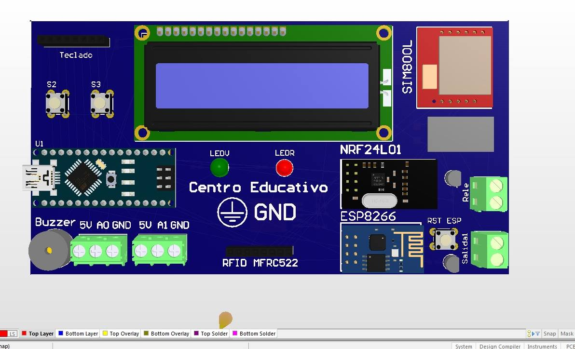Viewport: 575px width, 349px height.
Task: Select the RFID MFRC522 pin header
Action: tap(260, 252)
